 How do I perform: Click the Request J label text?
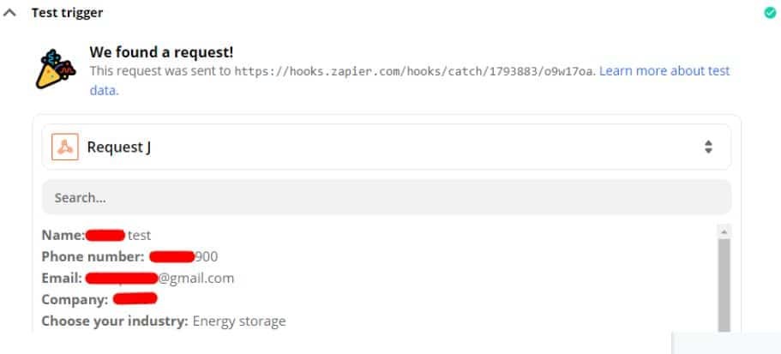coord(119,147)
